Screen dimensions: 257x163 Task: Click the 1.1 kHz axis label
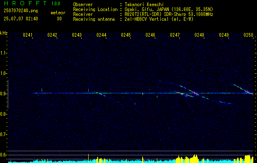pyautogui.click(x=3, y=53)
